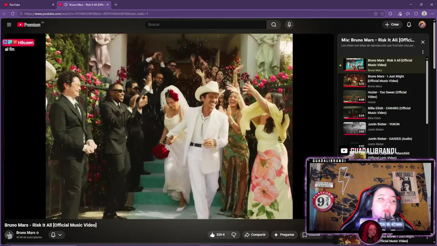This screenshot has width=437, height=246.
Task: Click the search magnifier button
Action: click(x=274, y=25)
